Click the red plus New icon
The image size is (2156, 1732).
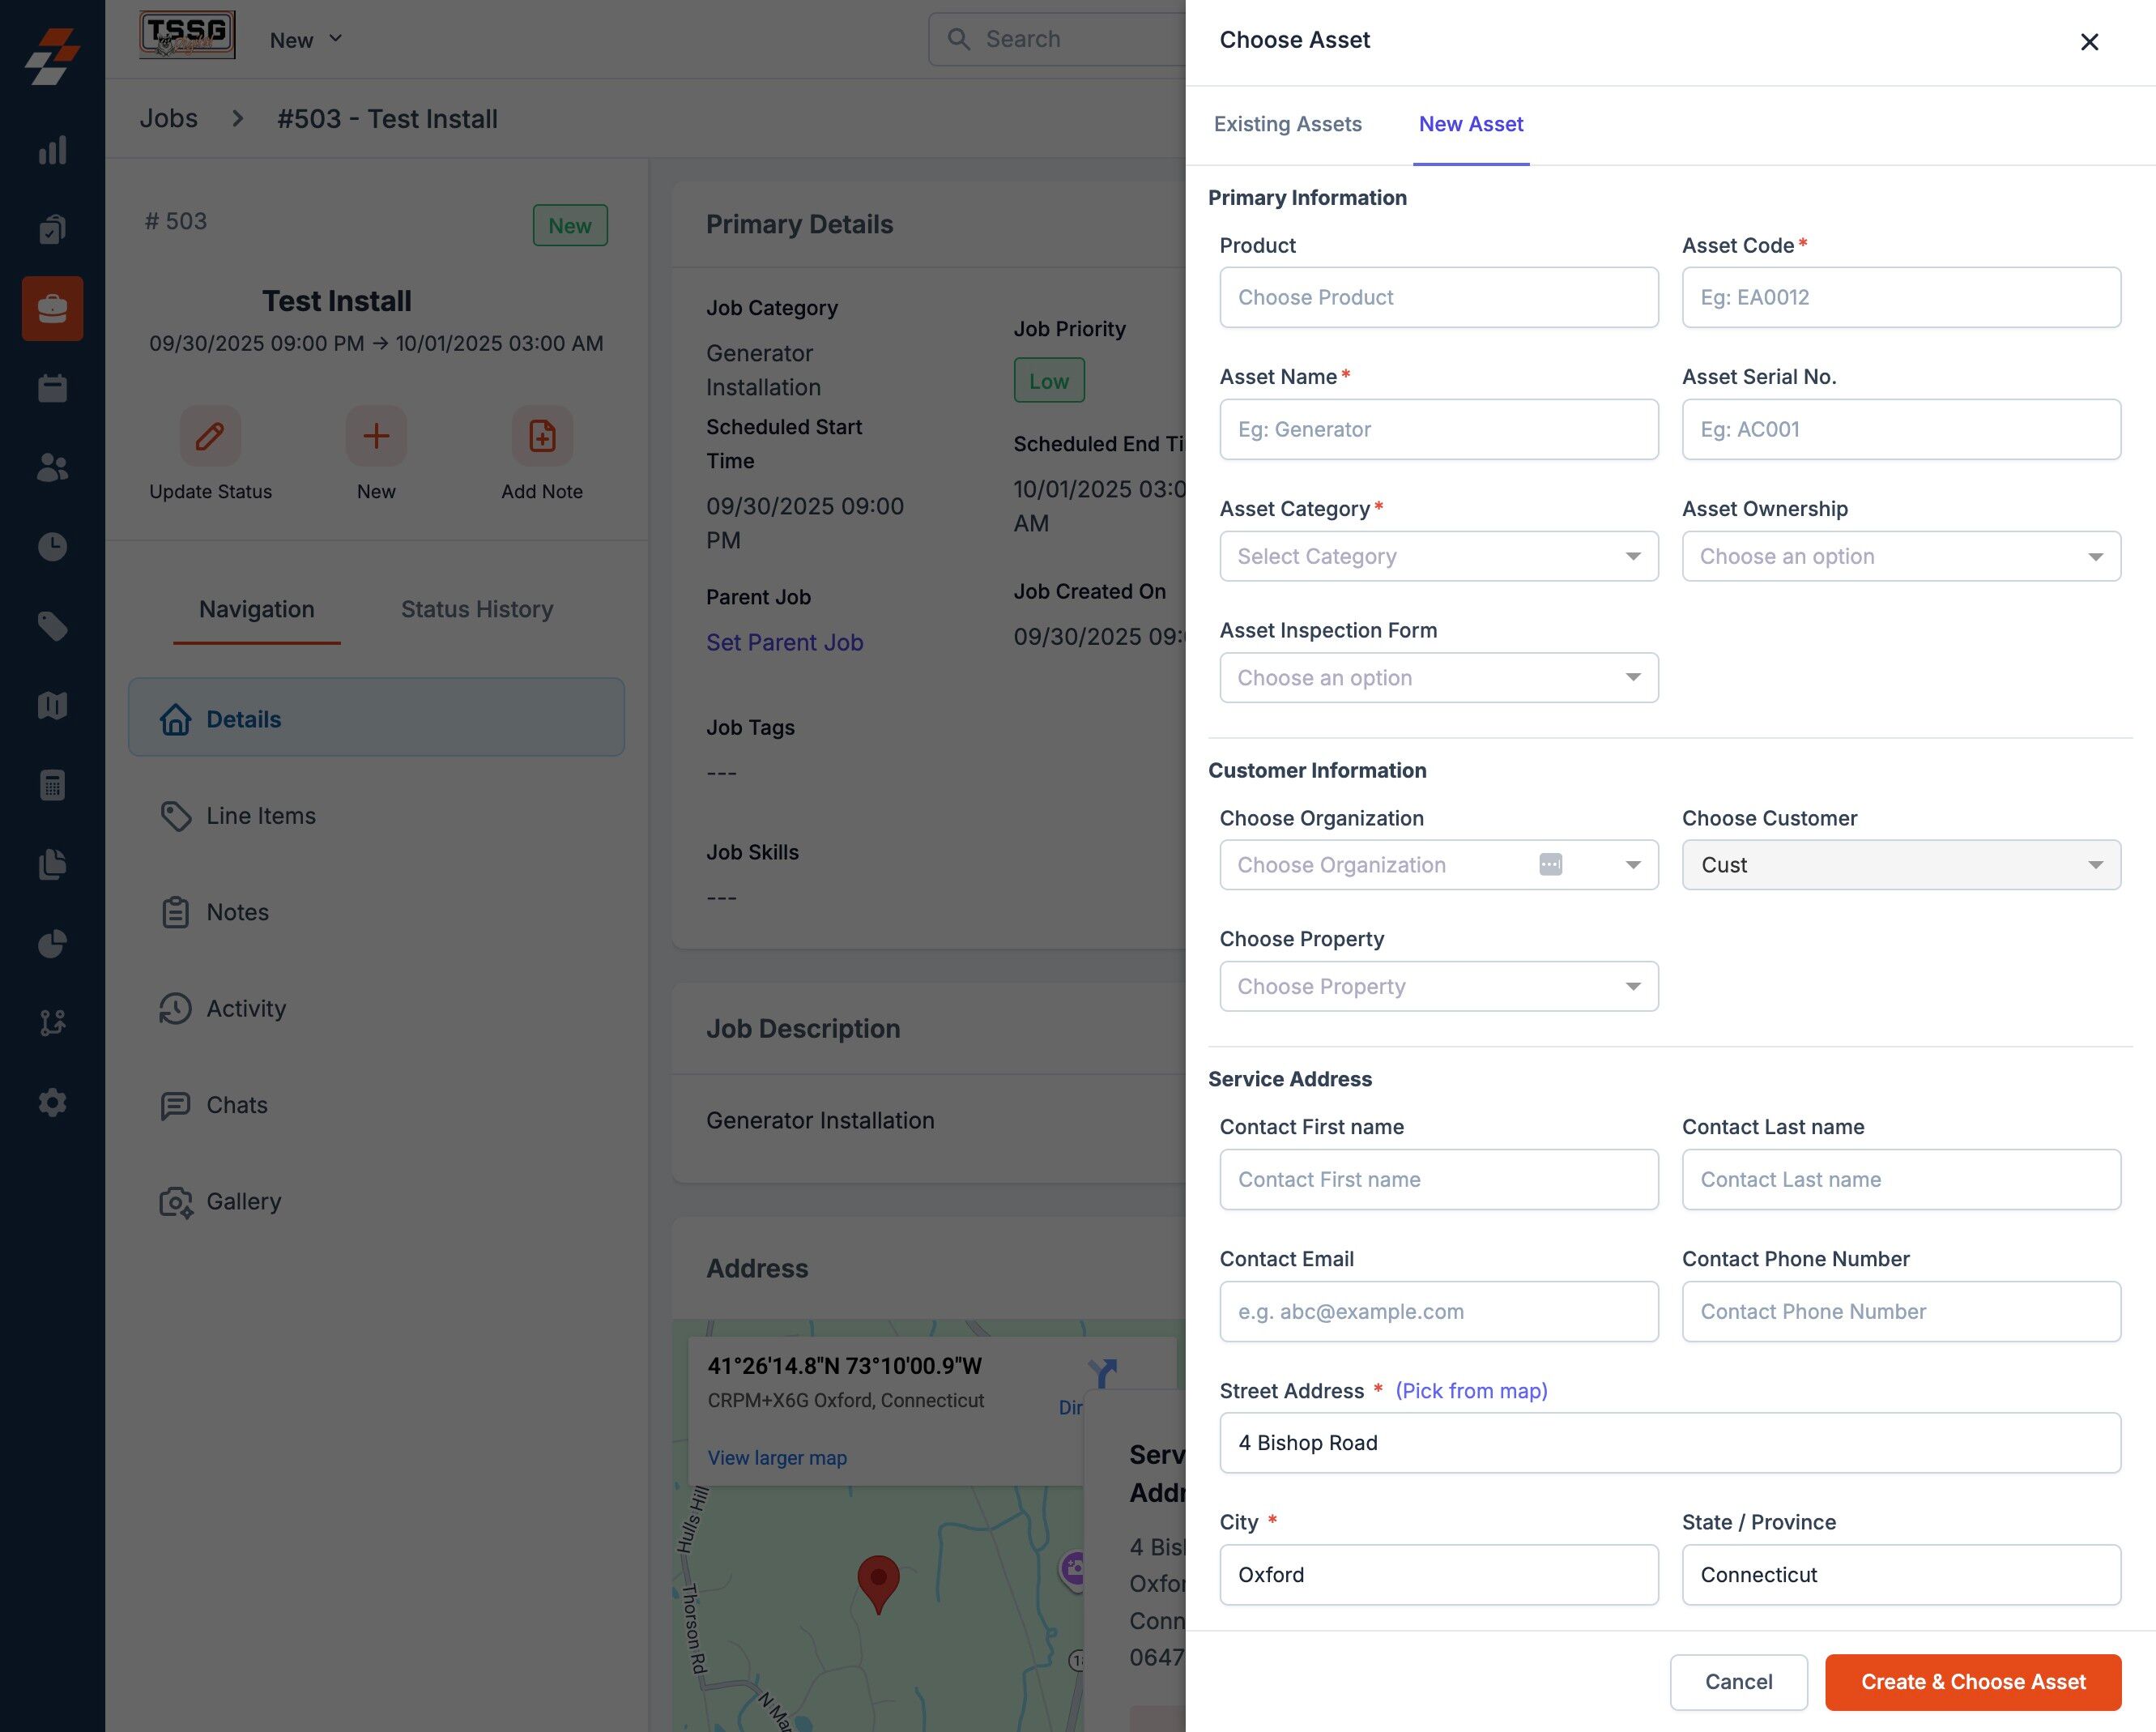point(376,436)
